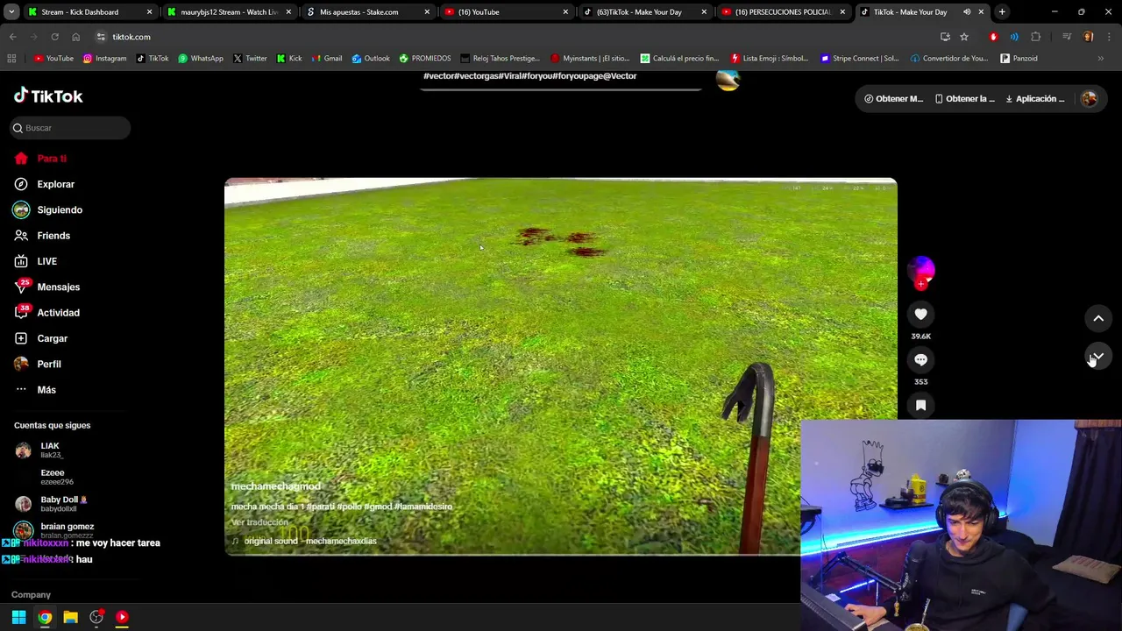The height and width of the screenshot is (631, 1122).
Task: Click the browser back arrow
Action: [x=12, y=37]
